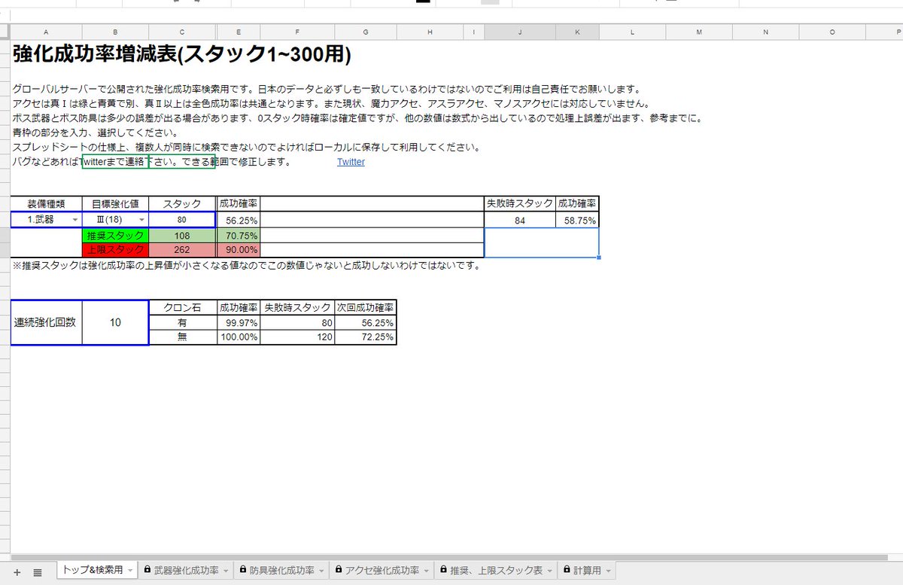Select the 連続強化回数 label cell
The width and height of the screenshot is (903, 585).
(47, 322)
